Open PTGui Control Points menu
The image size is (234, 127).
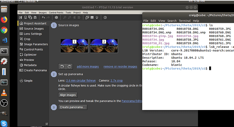point(56,13)
